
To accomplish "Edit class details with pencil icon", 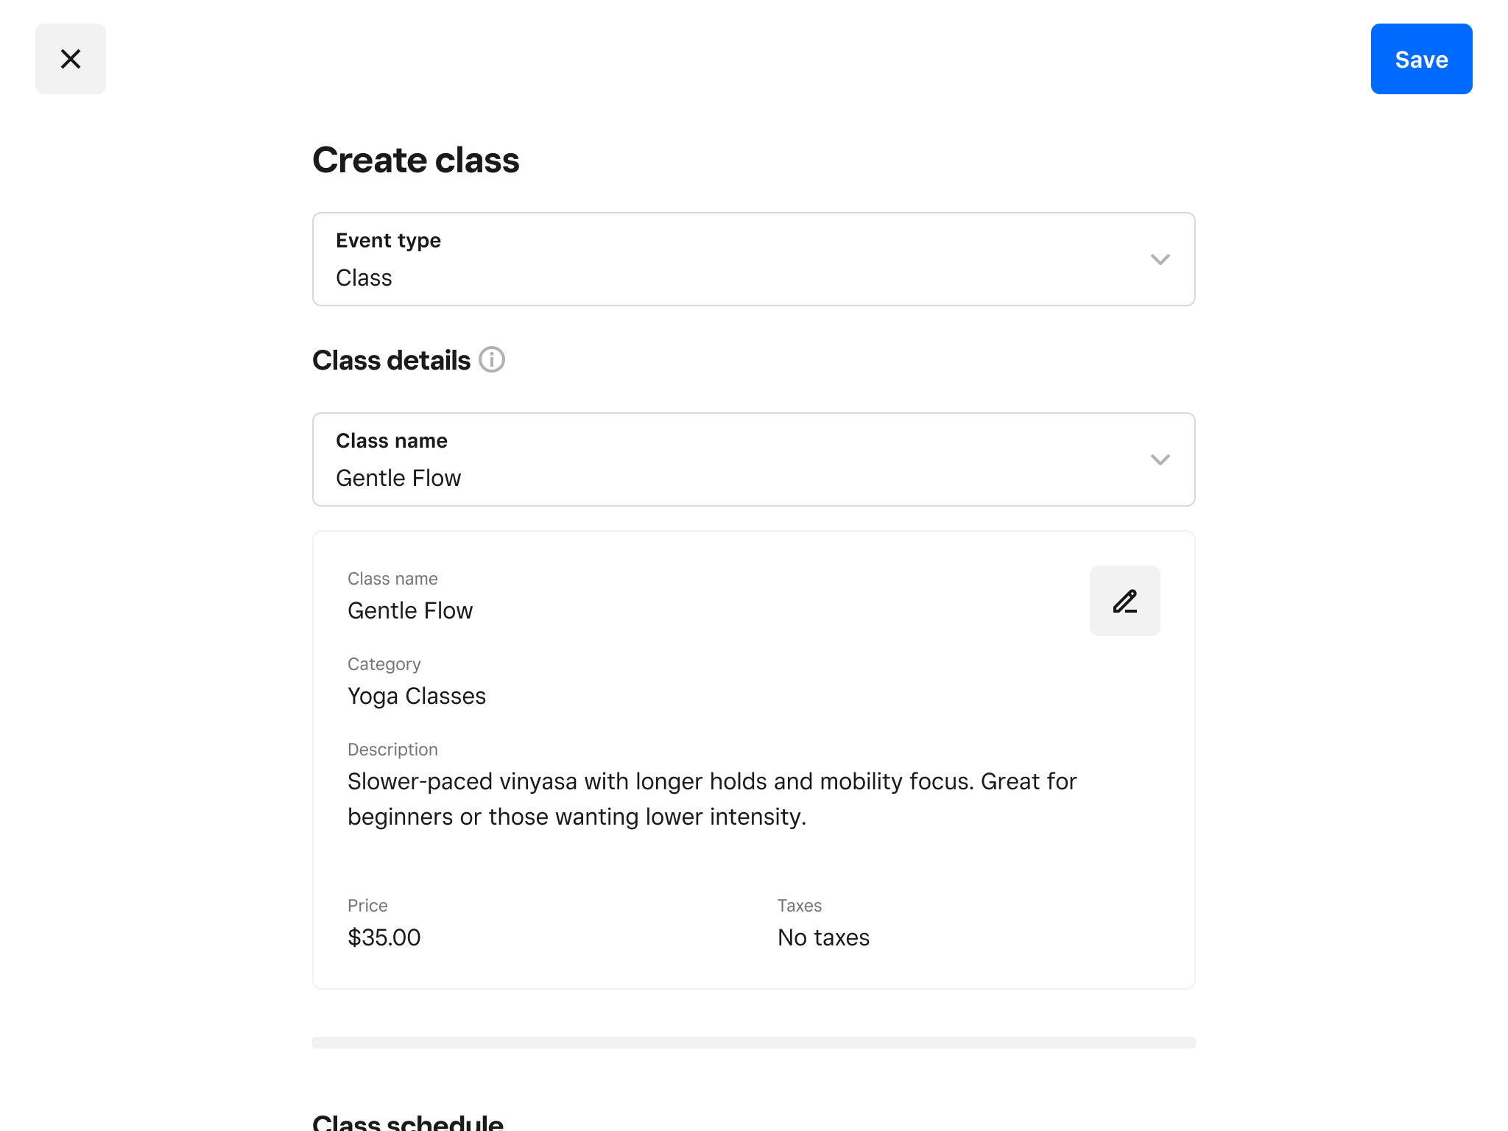I will pyautogui.click(x=1124, y=601).
